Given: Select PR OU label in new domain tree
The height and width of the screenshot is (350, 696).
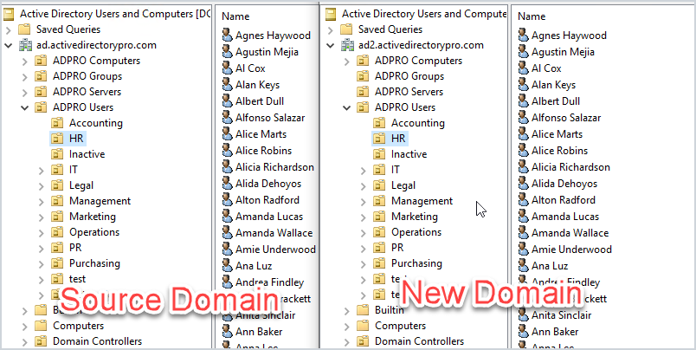Looking at the screenshot, I should click(397, 248).
